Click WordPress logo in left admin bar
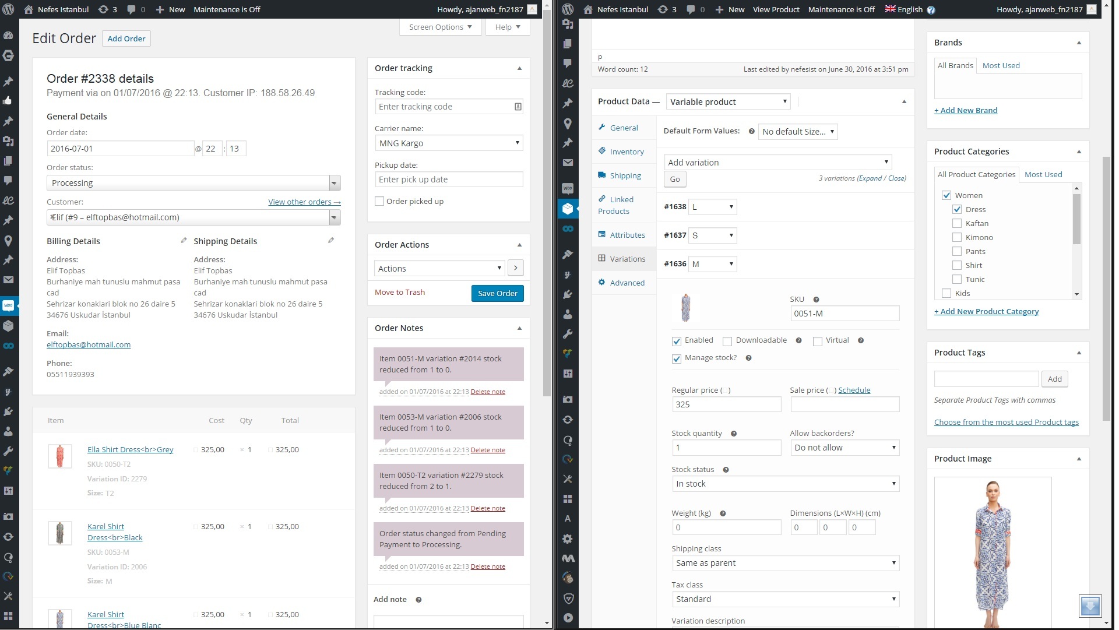Image resolution: width=1119 pixels, height=630 pixels. (8, 9)
